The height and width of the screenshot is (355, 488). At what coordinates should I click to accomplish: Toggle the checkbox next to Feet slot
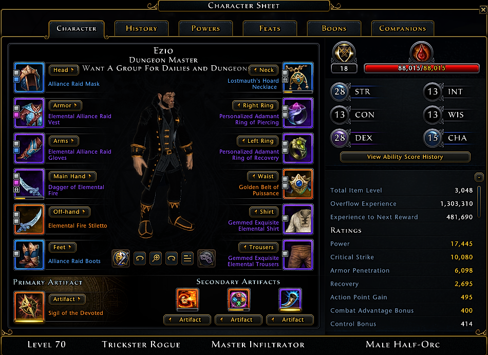[16, 254]
